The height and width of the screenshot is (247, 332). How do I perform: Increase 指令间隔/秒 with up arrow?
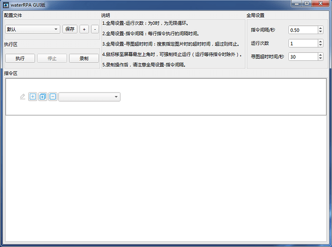pos(321,28)
